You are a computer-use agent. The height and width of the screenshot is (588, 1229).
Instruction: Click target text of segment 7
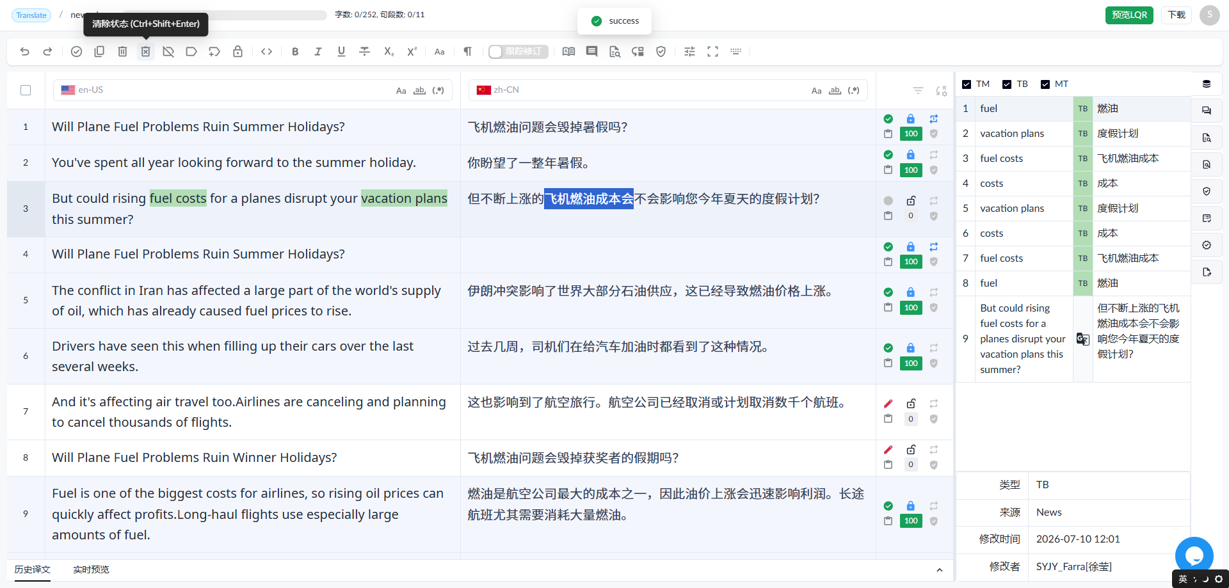pos(658,402)
